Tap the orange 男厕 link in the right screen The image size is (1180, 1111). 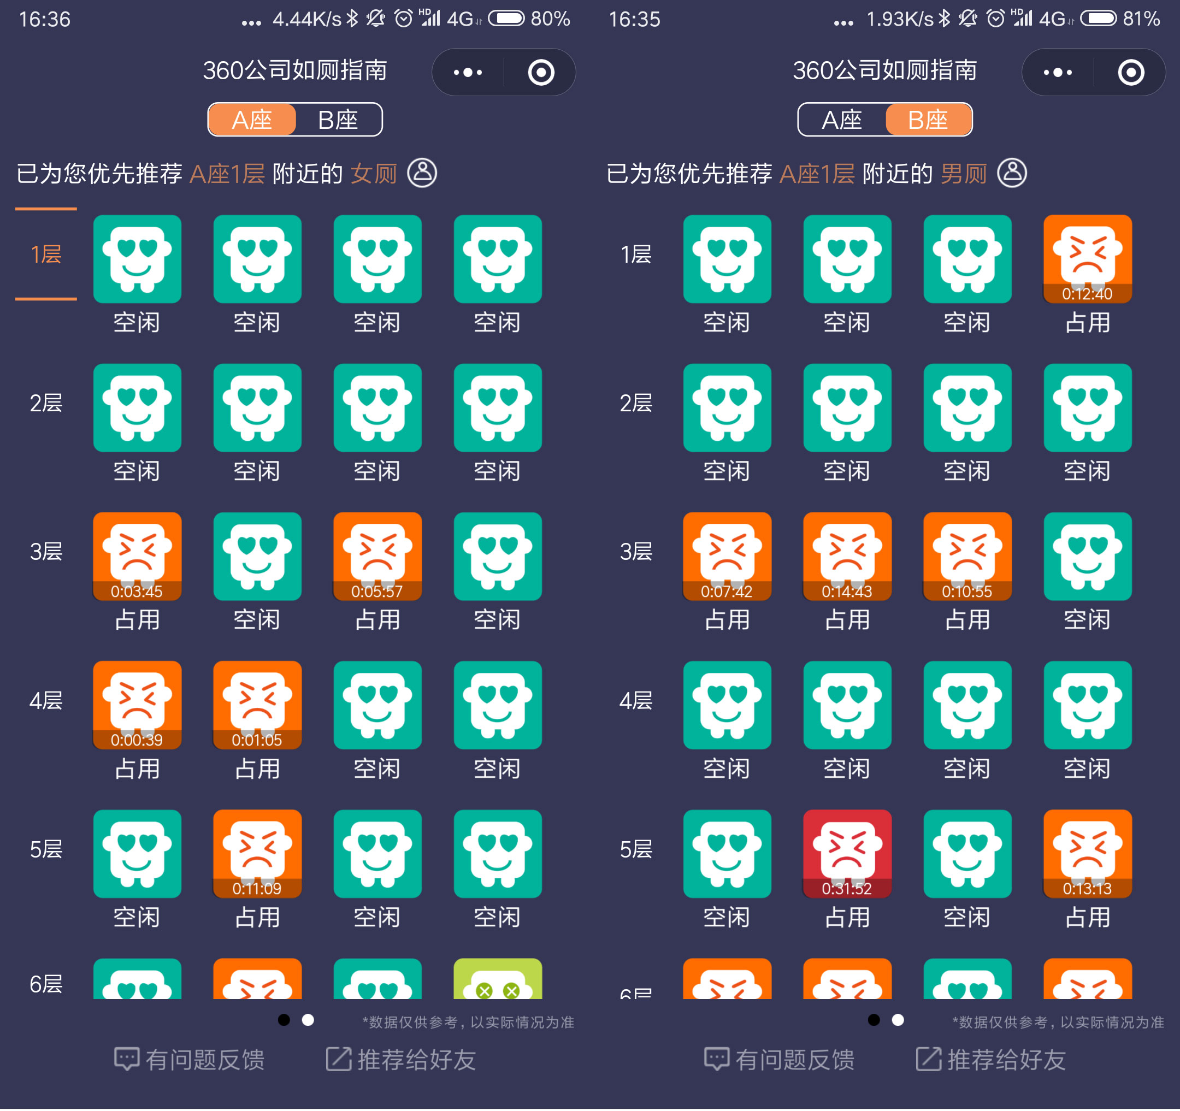coord(963,174)
